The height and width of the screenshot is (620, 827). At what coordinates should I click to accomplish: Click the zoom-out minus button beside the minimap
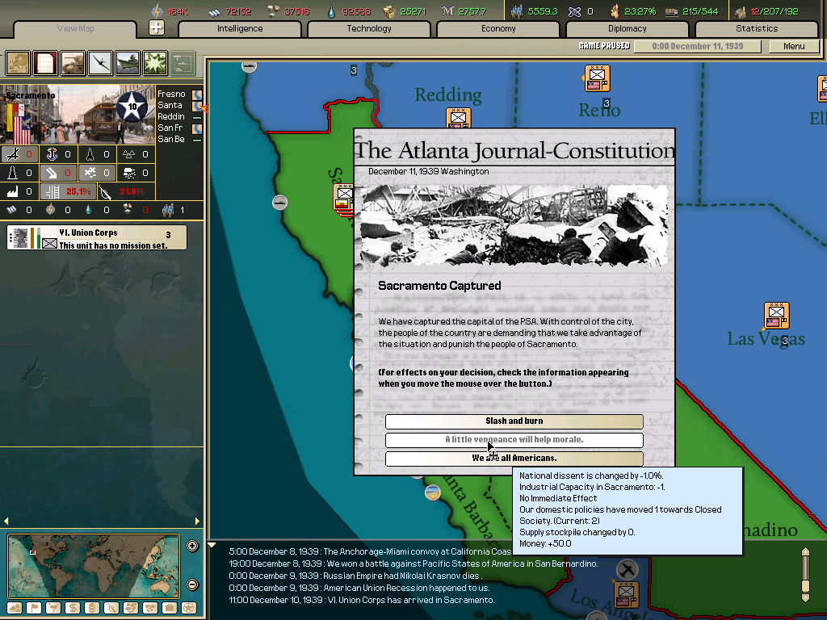pos(192,583)
